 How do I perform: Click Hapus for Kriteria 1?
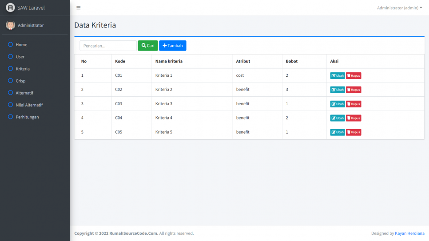(x=354, y=76)
